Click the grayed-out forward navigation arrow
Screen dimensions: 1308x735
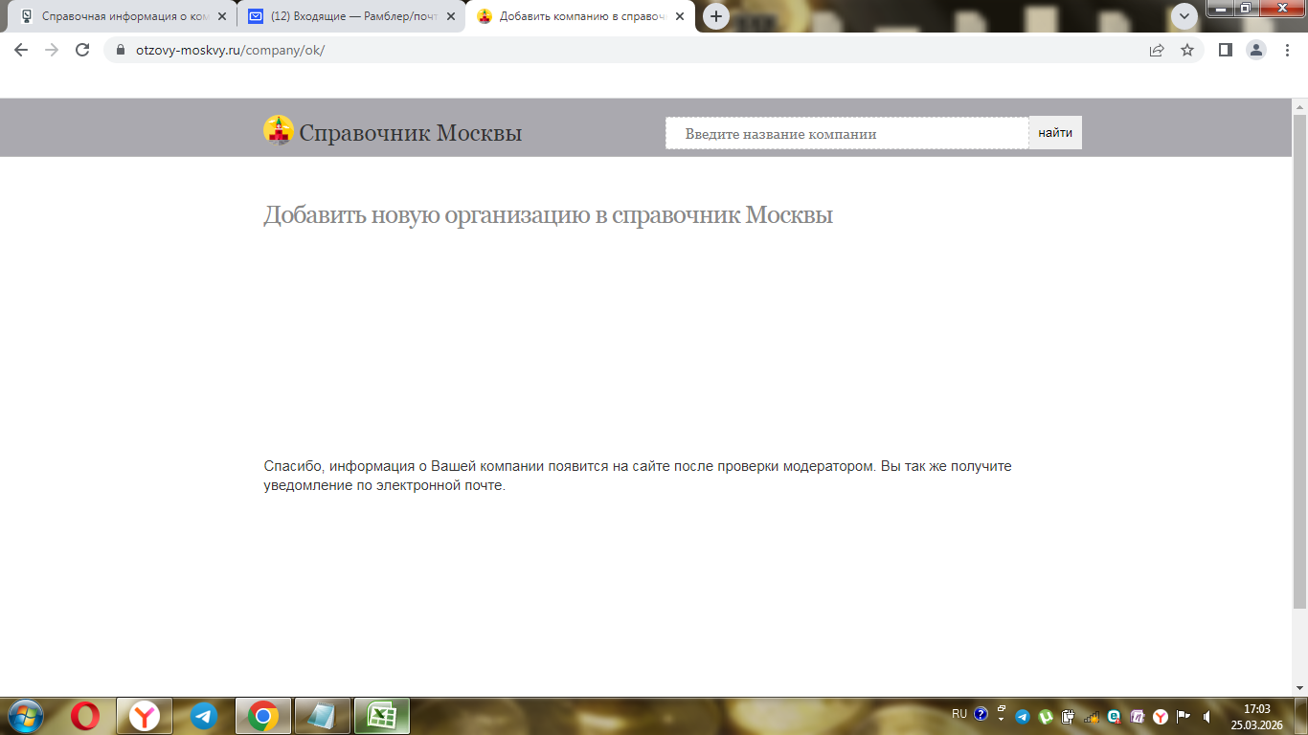52,50
